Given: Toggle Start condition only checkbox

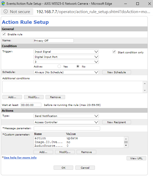Looking at the screenshot, I should (x=114, y=52).
